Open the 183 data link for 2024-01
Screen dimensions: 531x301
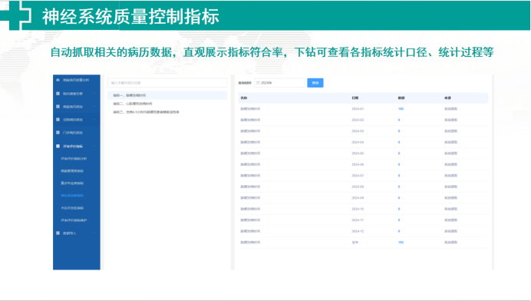pyautogui.click(x=401, y=109)
